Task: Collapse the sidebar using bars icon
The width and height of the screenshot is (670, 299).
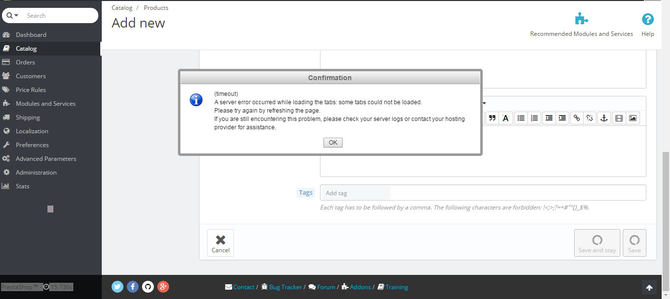Action: pos(50,209)
